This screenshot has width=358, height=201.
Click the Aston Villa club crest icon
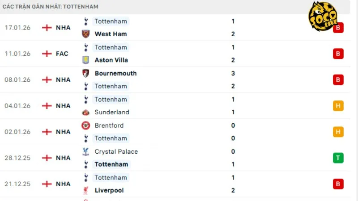(85, 60)
